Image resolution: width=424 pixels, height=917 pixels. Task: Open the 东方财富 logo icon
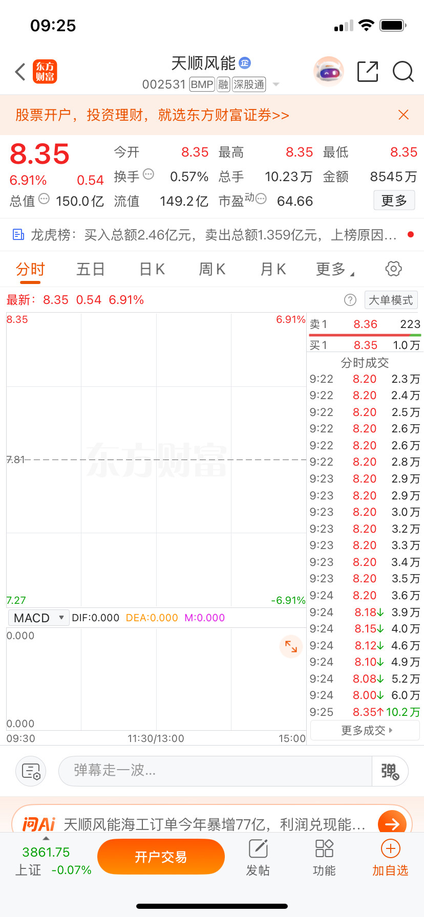click(x=45, y=72)
